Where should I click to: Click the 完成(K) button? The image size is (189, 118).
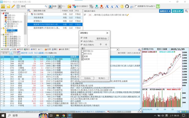pyautogui.click(x=87, y=78)
